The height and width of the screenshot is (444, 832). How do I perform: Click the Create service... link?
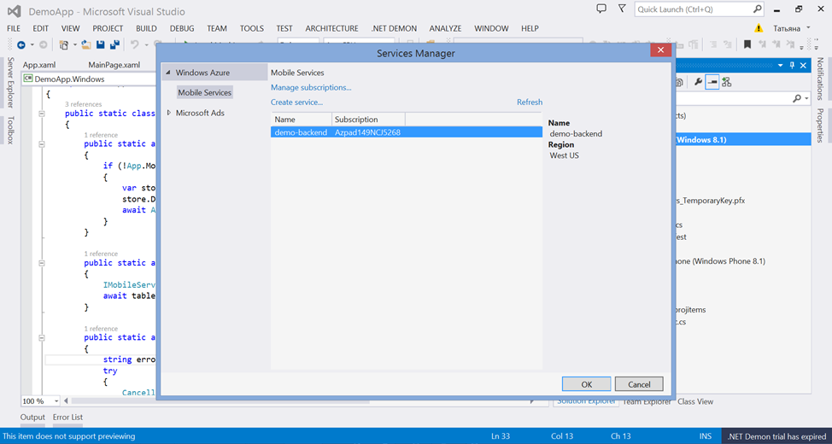[x=296, y=102]
